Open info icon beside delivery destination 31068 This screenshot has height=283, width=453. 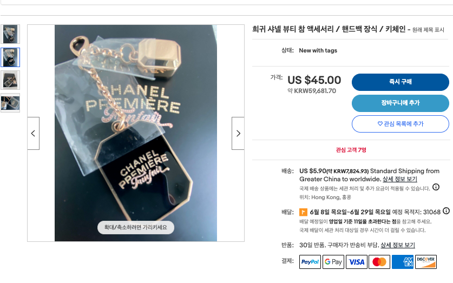446,211
